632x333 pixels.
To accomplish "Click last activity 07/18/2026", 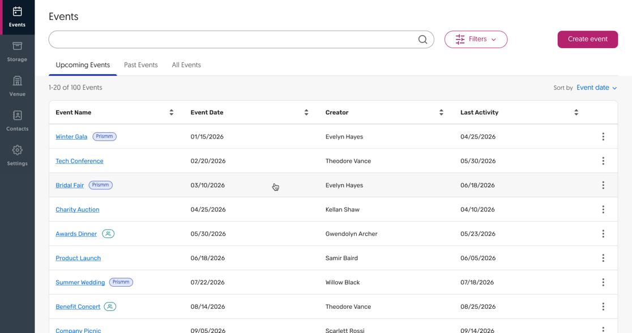I will pyautogui.click(x=477, y=282).
